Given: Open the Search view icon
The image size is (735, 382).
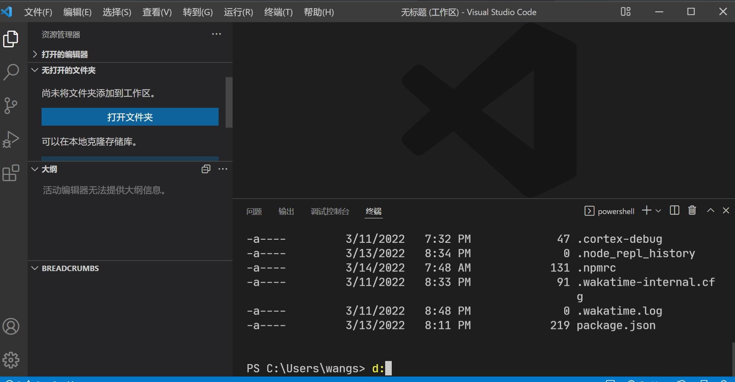Looking at the screenshot, I should tap(11, 72).
